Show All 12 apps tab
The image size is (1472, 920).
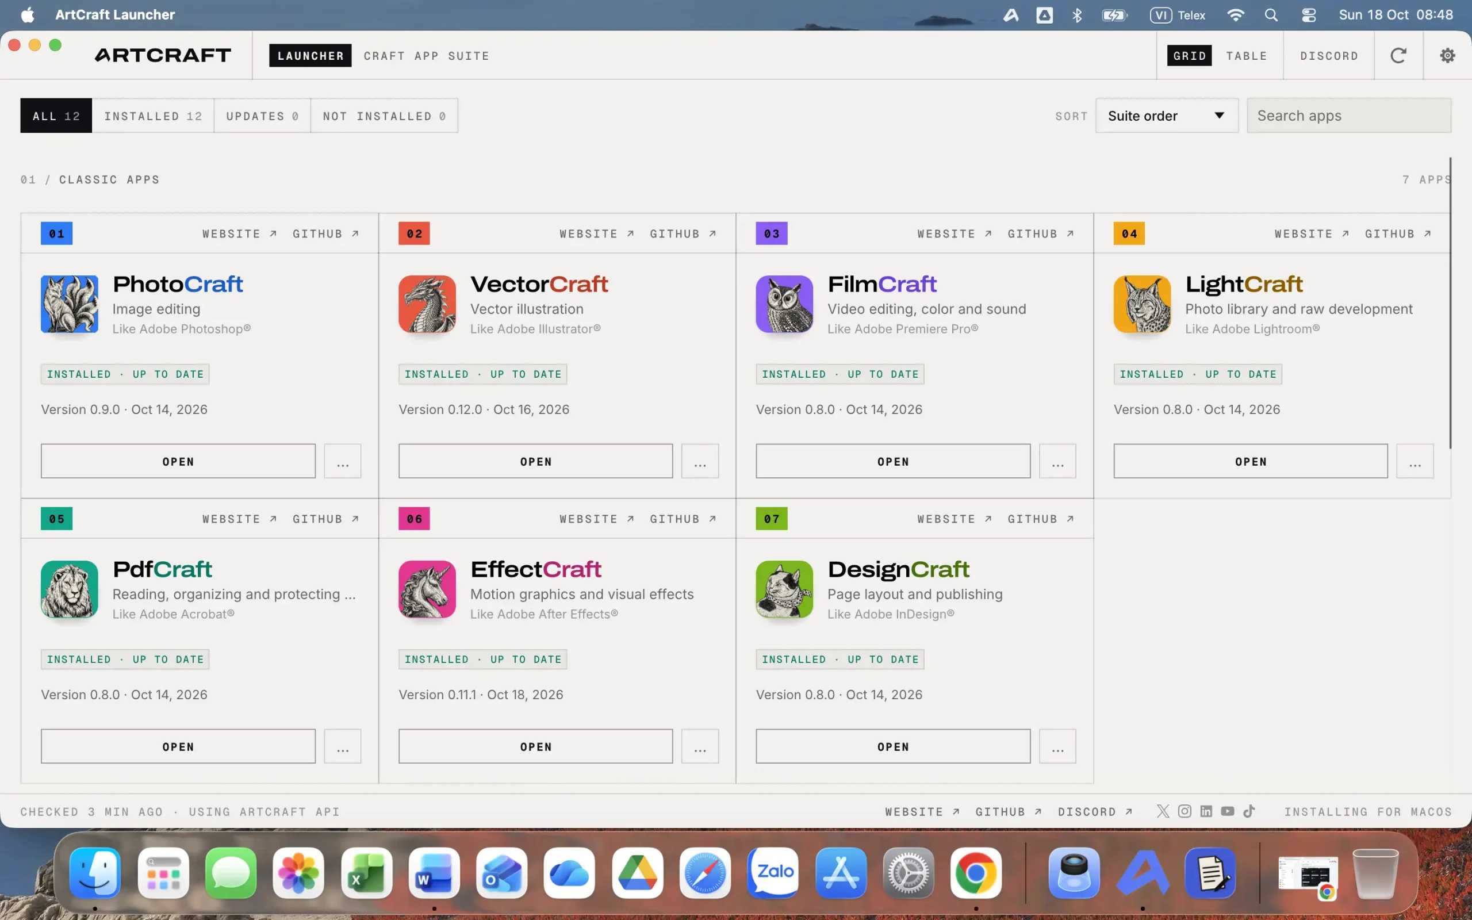click(56, 116)
